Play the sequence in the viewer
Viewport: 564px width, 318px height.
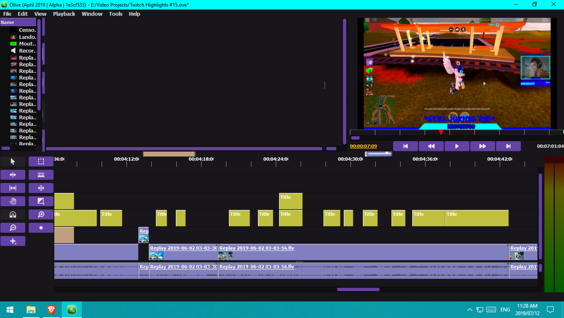[x=457, y=146]
